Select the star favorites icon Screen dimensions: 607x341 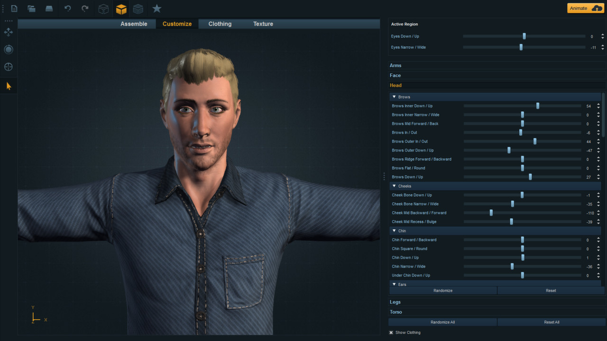(x=156, y=9)
